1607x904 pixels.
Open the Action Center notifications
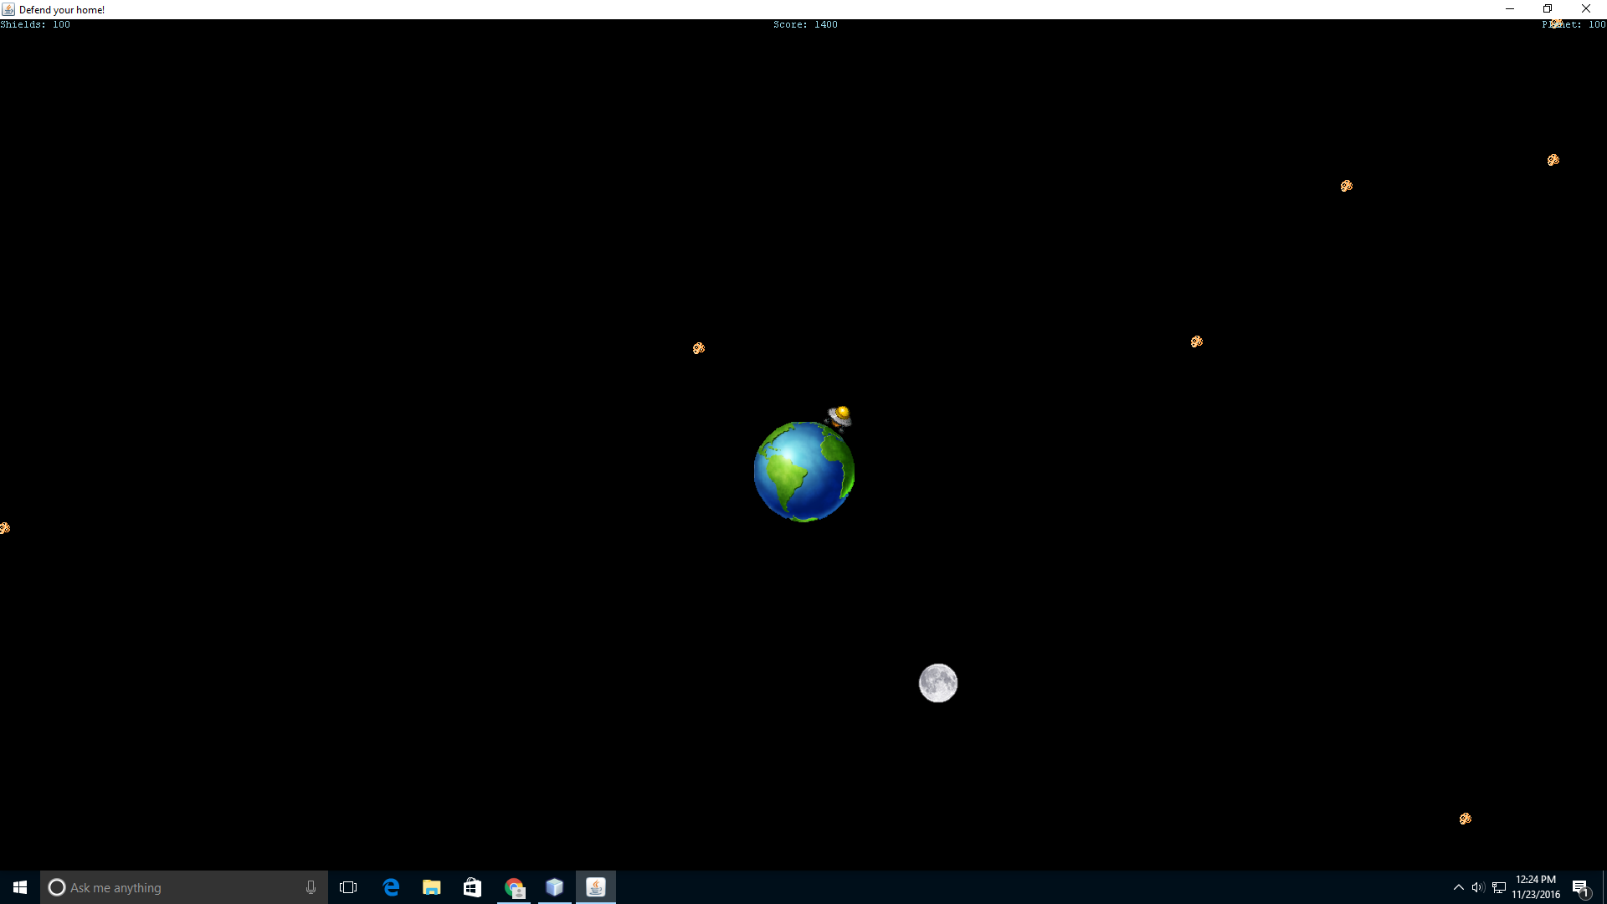pyautogui.click(x=1580, y=887)
